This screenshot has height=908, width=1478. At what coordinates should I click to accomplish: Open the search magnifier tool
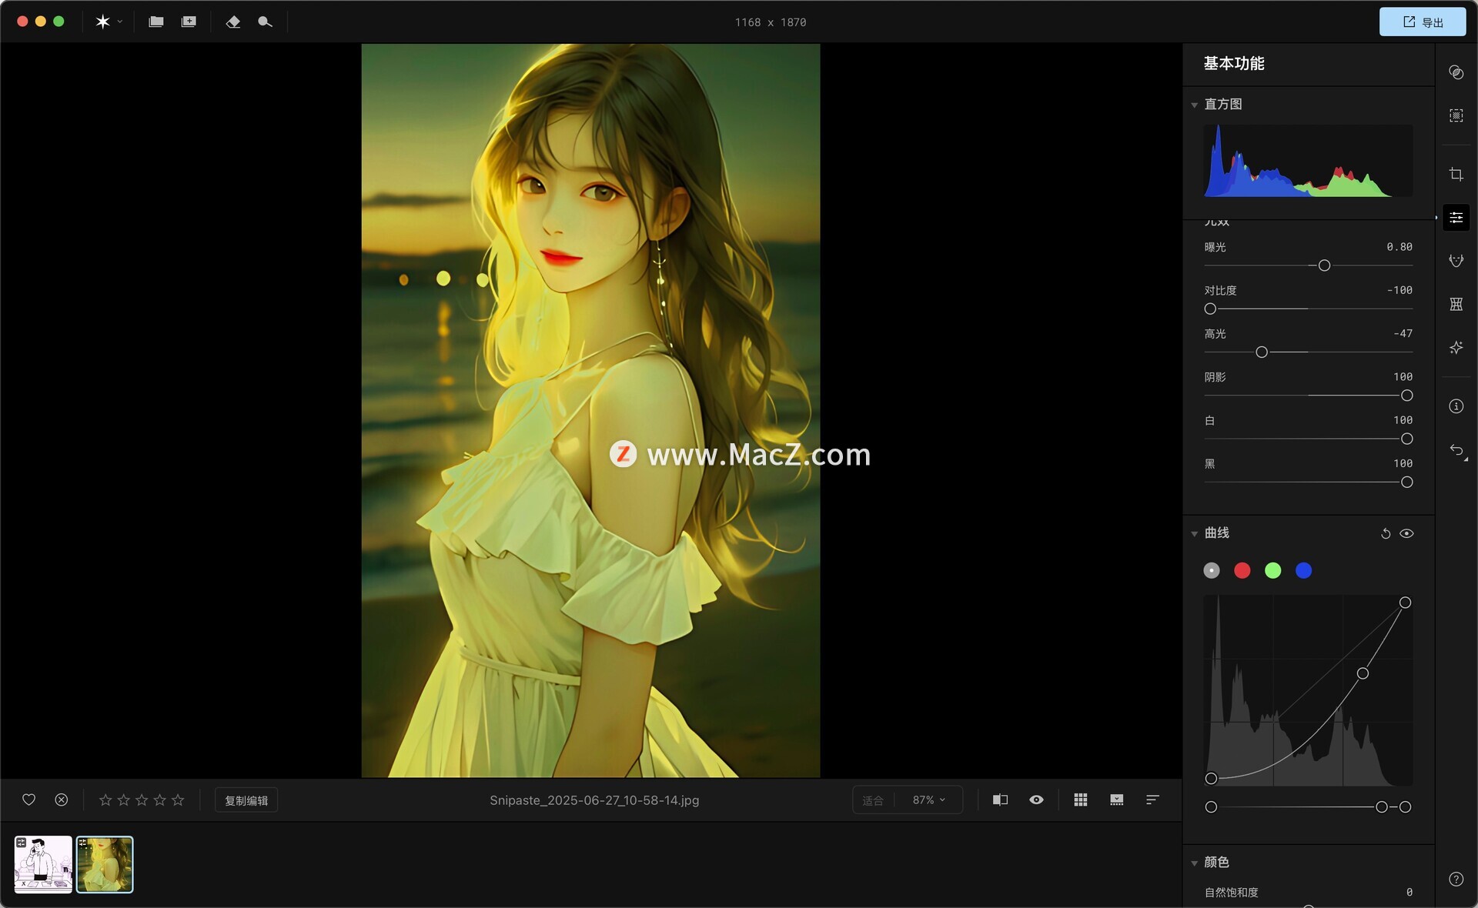265,22
